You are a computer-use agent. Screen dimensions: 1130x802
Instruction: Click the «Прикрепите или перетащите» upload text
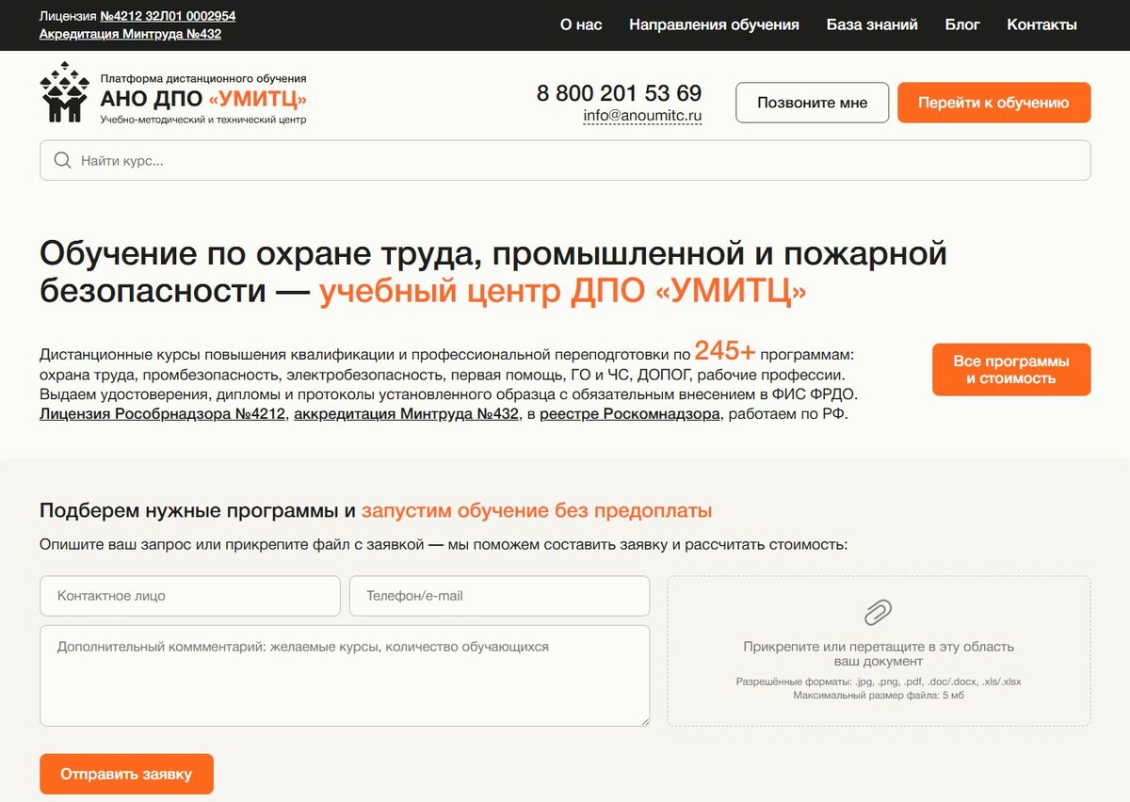click(x=879, y=653)
